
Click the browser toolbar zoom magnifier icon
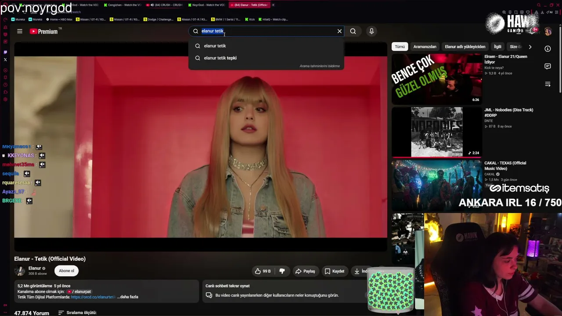pyautogui.click(x=504, y=12)
